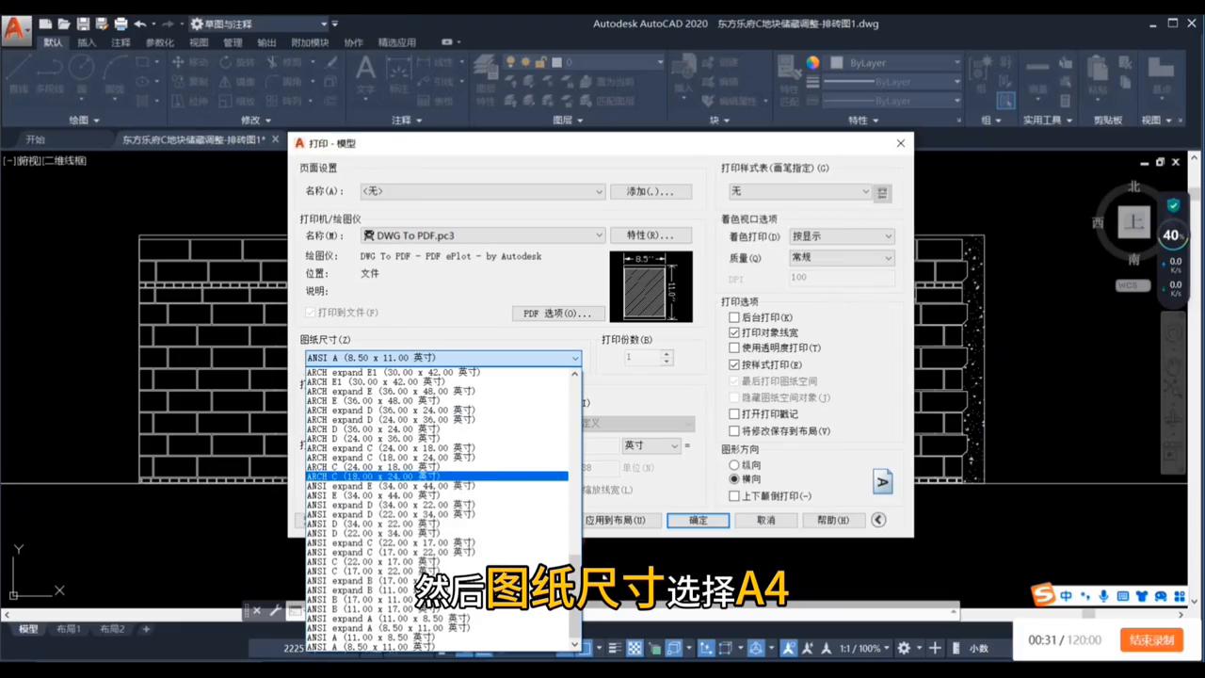Click the PDF 选项 button
This screenshot has width=1205, height=678.
coord(557,314)
